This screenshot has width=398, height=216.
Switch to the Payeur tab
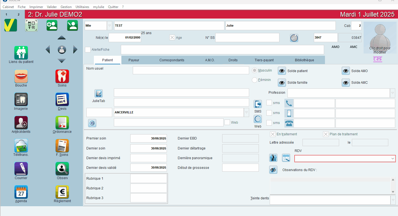coord(134,60)
